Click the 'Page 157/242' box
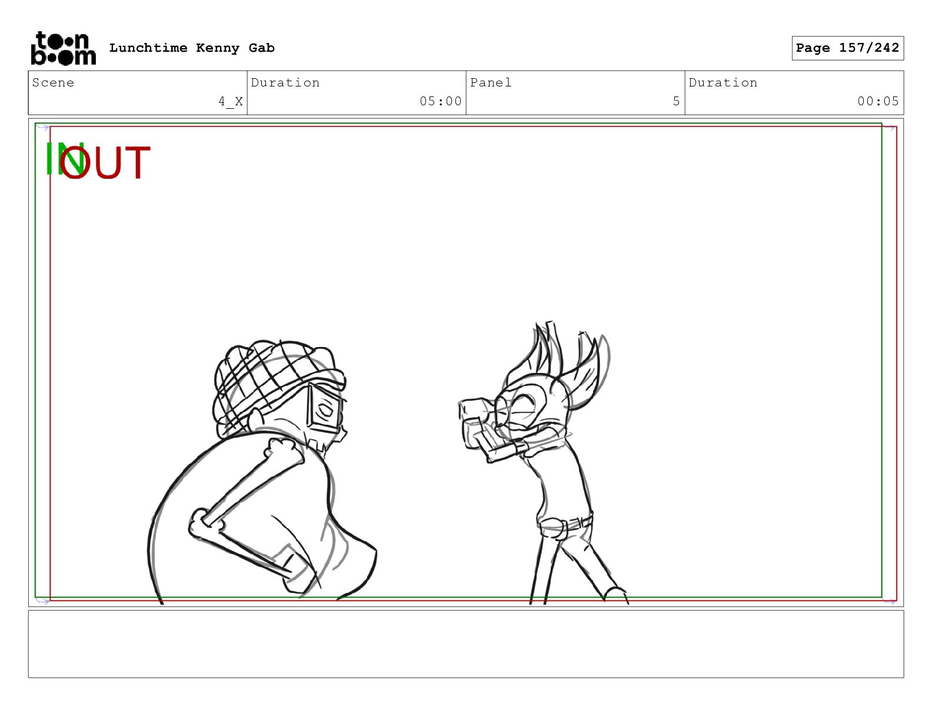Image resolution: width=932 pixels, height=720 pixels. point(847,48)
